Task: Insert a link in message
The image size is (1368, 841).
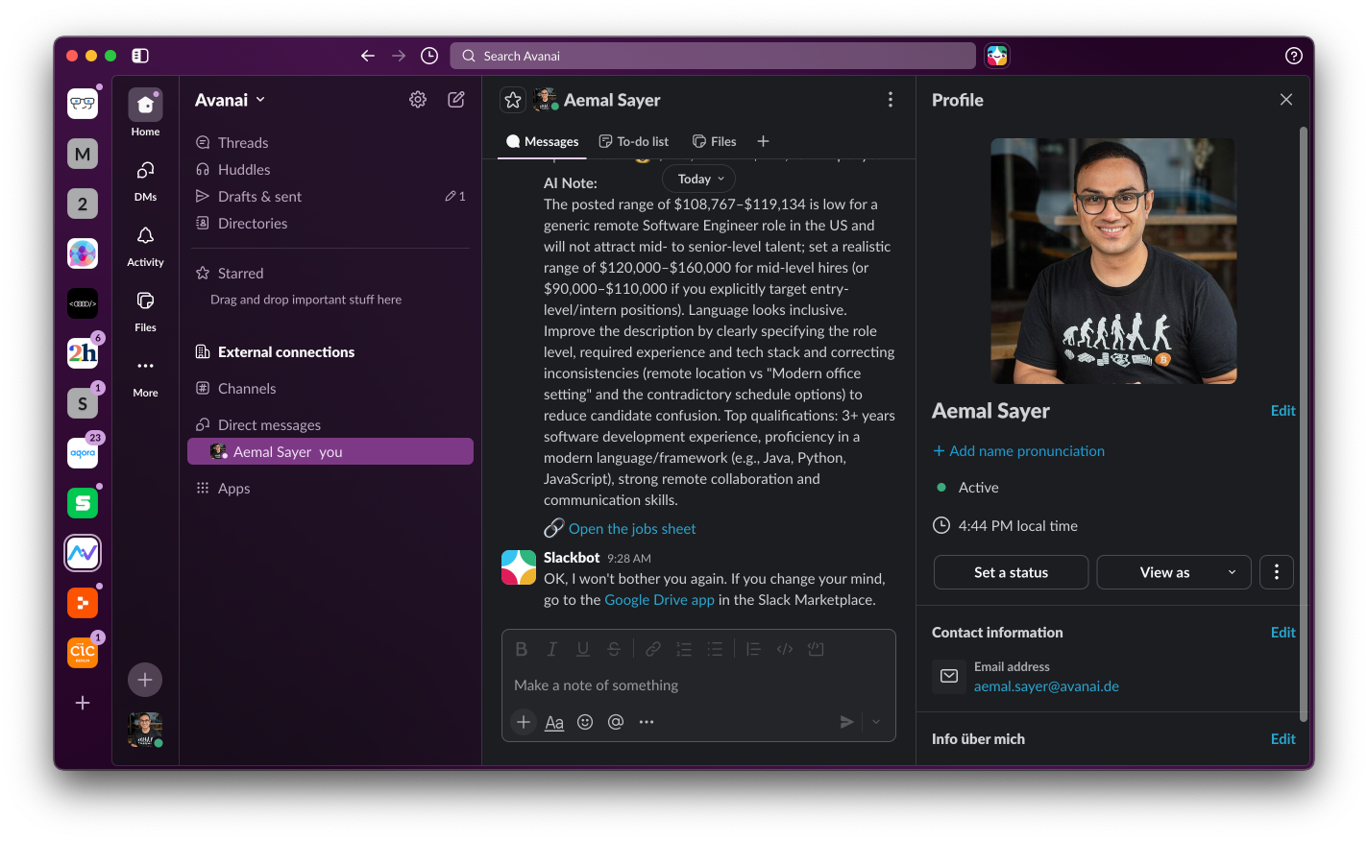Action: coord(653,649)
